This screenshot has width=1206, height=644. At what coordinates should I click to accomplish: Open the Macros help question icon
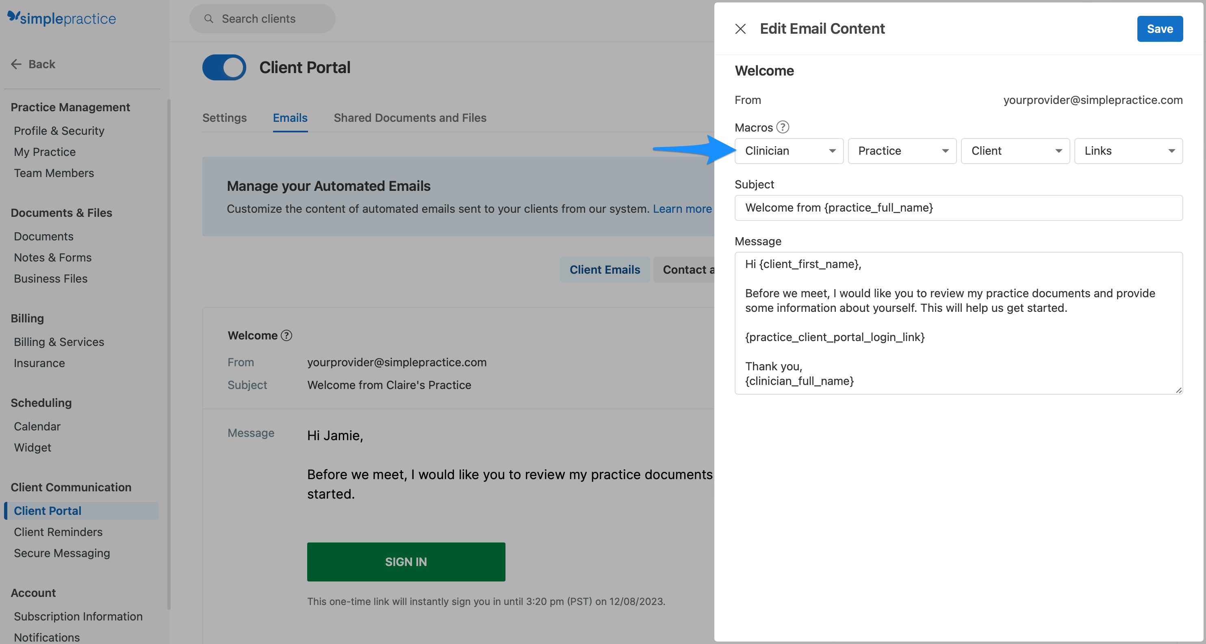click(x=783, y=127)
